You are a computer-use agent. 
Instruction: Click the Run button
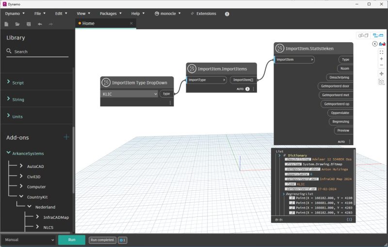point(72,240)
